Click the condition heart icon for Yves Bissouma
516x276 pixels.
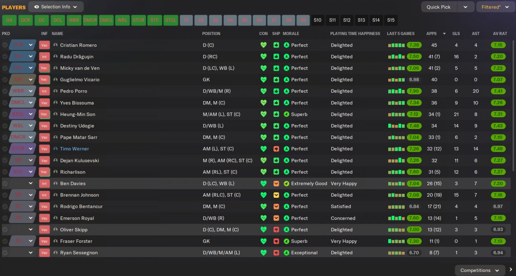point(264,103)
